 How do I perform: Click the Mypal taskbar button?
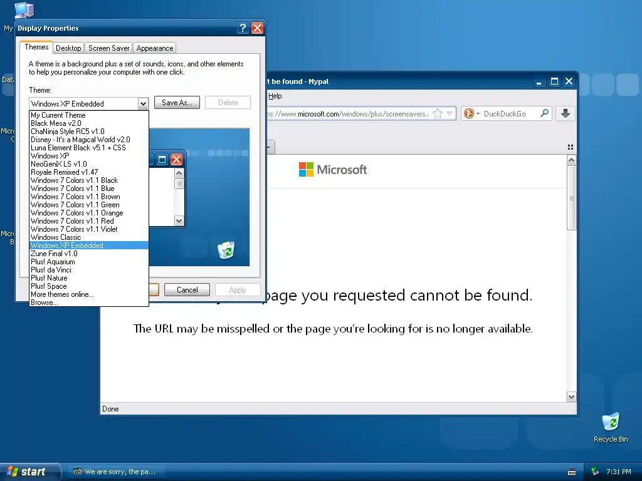pyautogui.click(x=115, y=472)
